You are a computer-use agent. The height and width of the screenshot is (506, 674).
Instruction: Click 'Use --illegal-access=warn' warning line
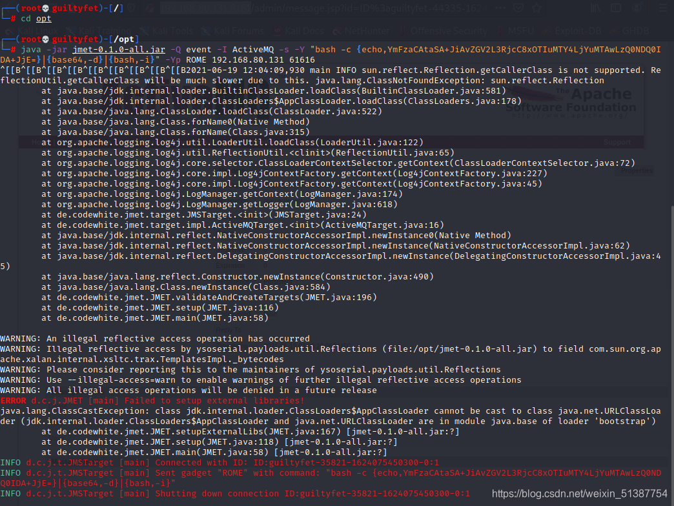(x=260, y=380)
